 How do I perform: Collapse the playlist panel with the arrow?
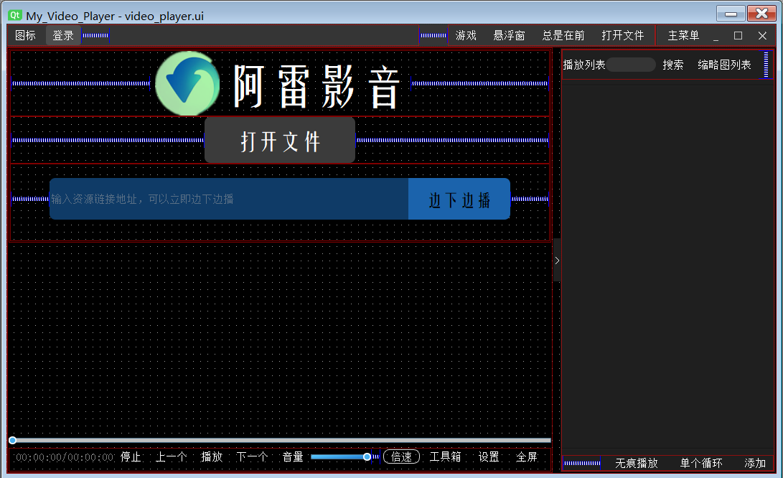(557, 261)
